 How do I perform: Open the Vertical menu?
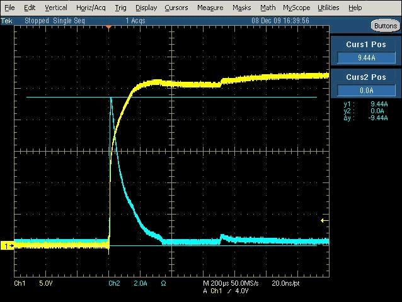click(x=56, y=8)
